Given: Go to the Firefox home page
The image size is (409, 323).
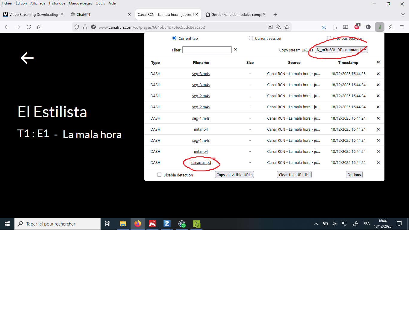Looking at the screenshot, I should click(39, 27).
